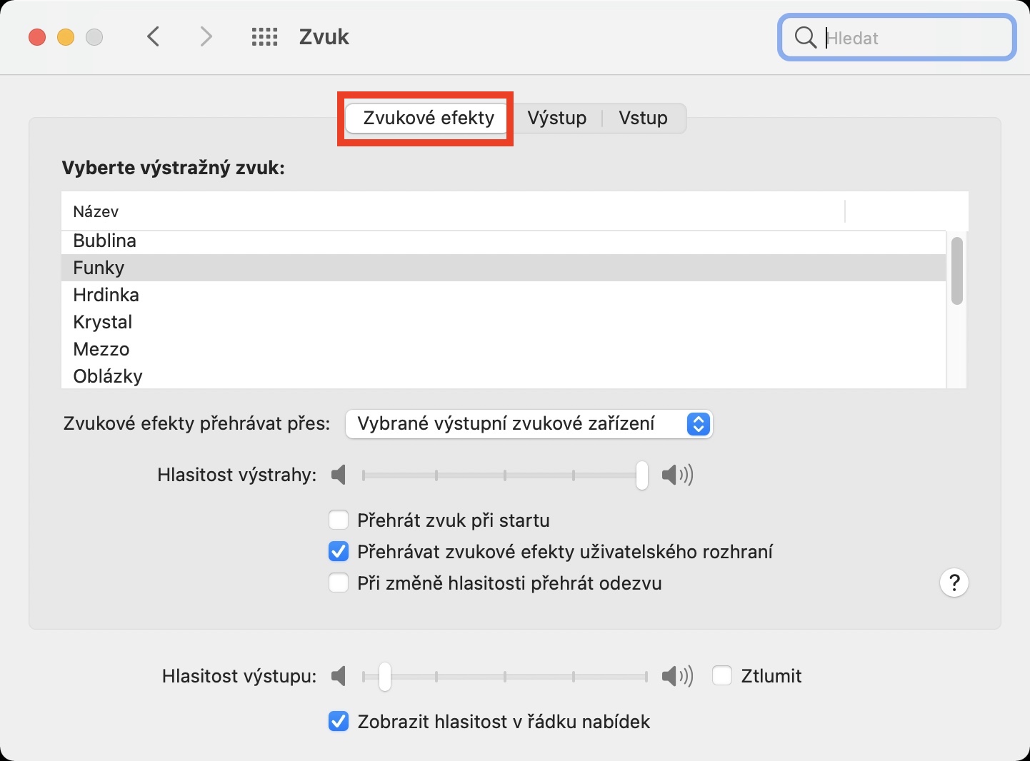The height and width of the screenshot is (761, 1030).
Task: Click loud speaker icon for output volume
Action: (x=677, y=676)
